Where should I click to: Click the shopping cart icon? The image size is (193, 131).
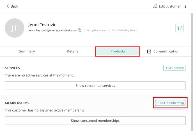[x=179, y=28]
